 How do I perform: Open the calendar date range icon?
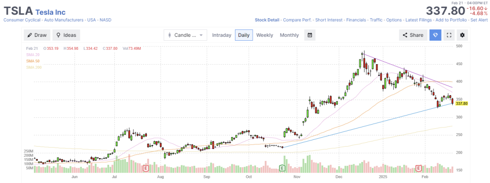(x=310, y=35)
